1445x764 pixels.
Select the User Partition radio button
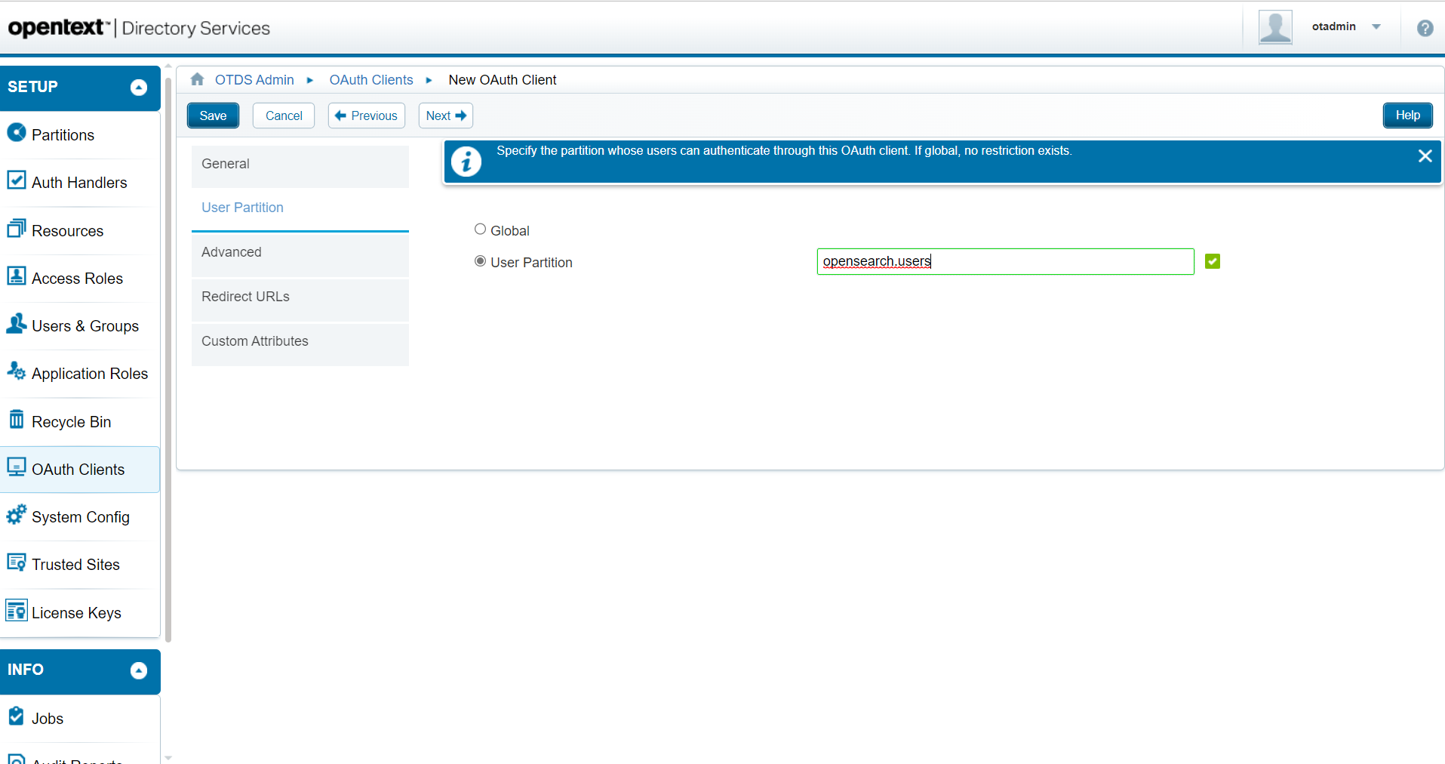tap(480, 261)
